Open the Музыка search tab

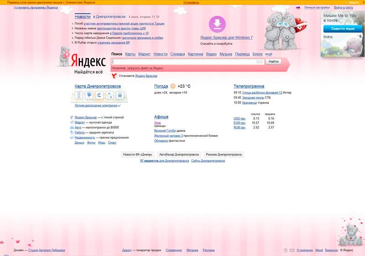tap(226, 54)
